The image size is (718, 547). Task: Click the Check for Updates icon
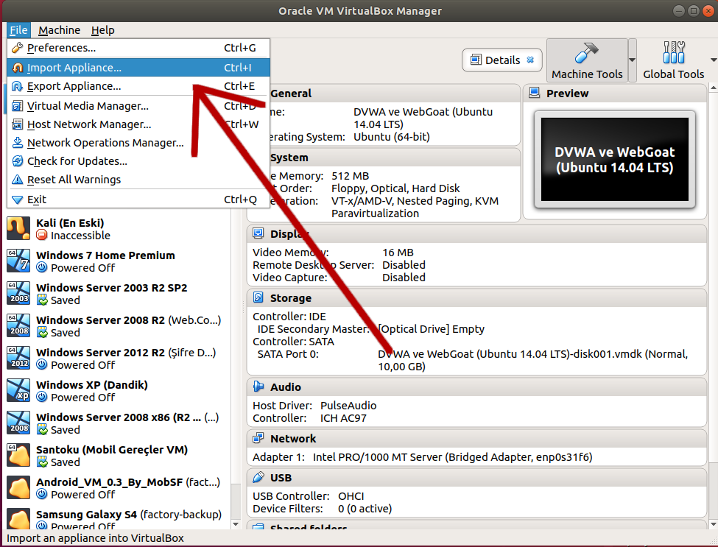point(18,161)
